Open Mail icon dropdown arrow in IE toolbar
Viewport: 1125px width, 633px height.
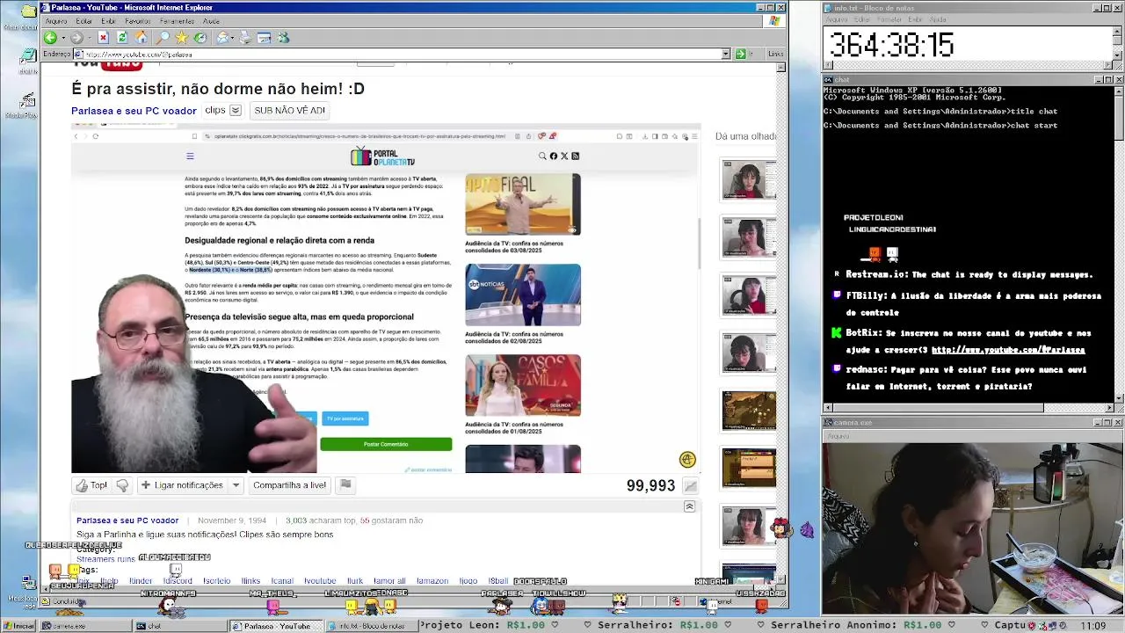click(234, 38)
